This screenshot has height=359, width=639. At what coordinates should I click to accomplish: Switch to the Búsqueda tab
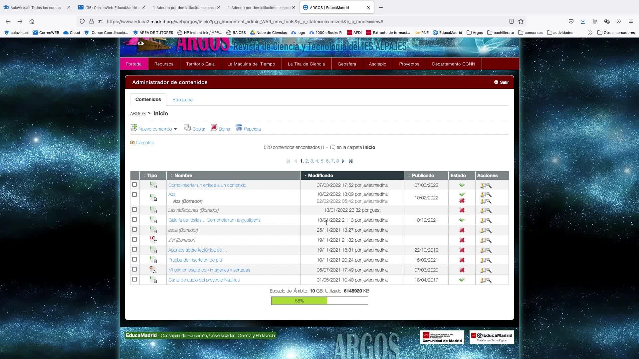click(x=182, y=100)
